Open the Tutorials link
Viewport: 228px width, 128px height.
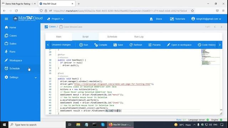177,19
